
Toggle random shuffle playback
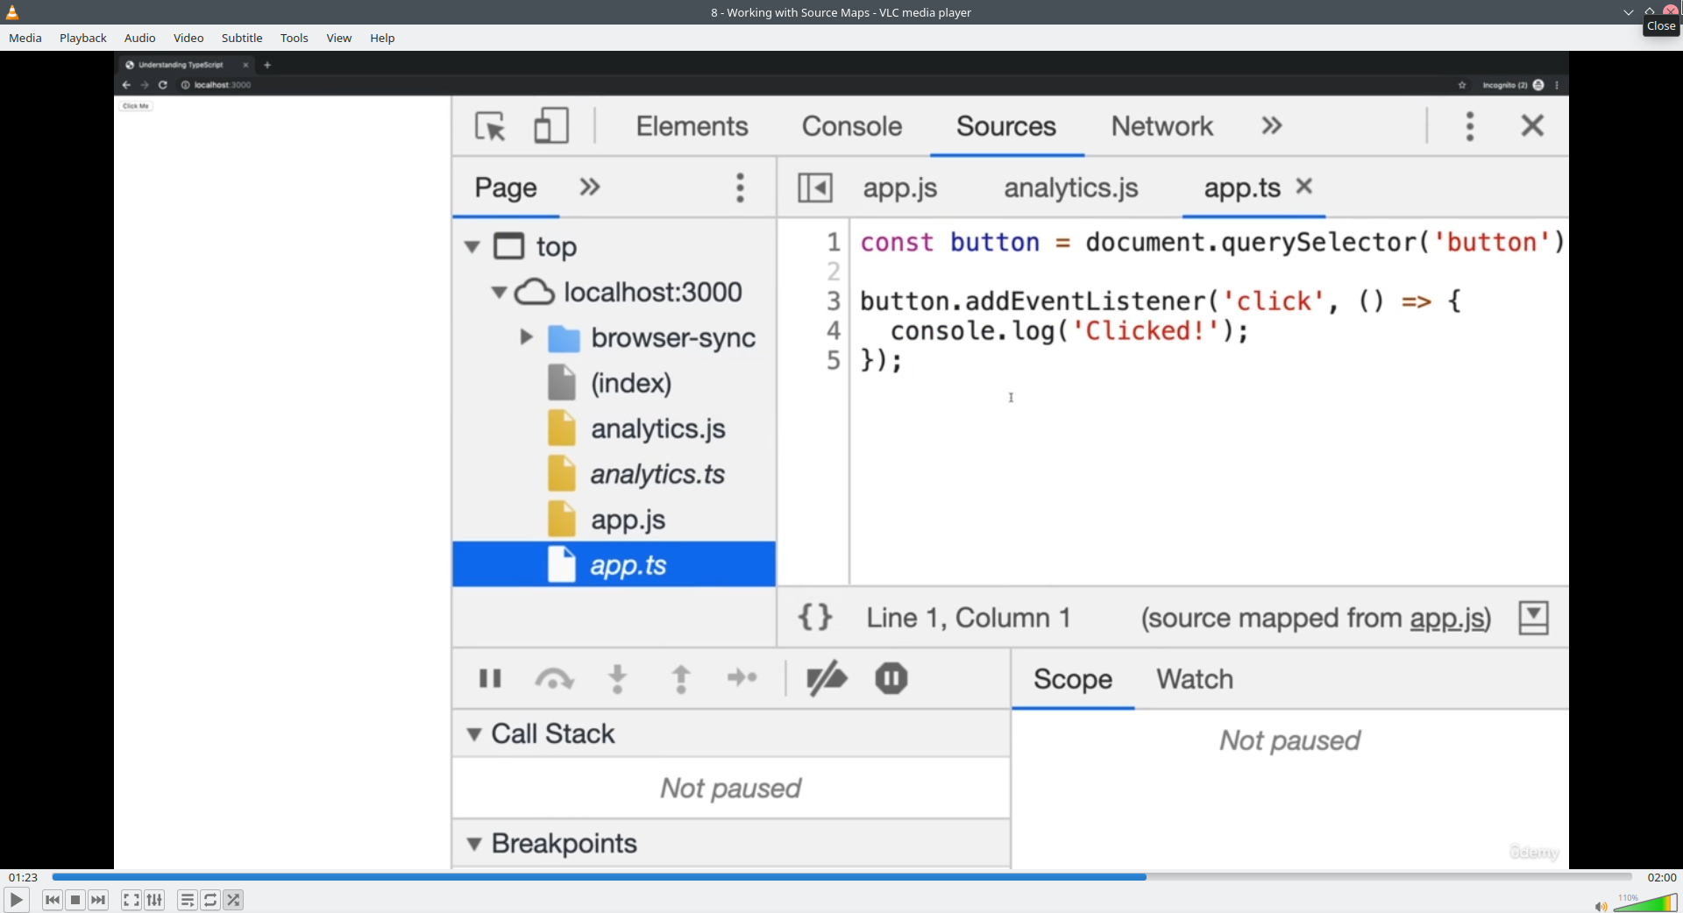click(233, 900)
